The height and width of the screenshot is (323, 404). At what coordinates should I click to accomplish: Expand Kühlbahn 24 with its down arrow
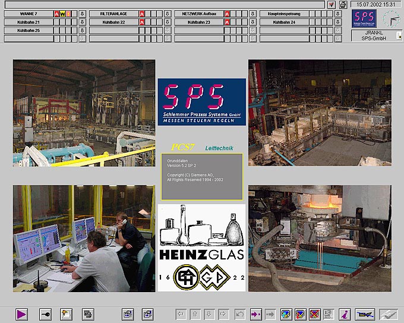pyautogui.click(x=338, y=22)
